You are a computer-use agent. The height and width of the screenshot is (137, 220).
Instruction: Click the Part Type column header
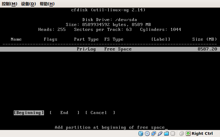click(x=86, y=39)
